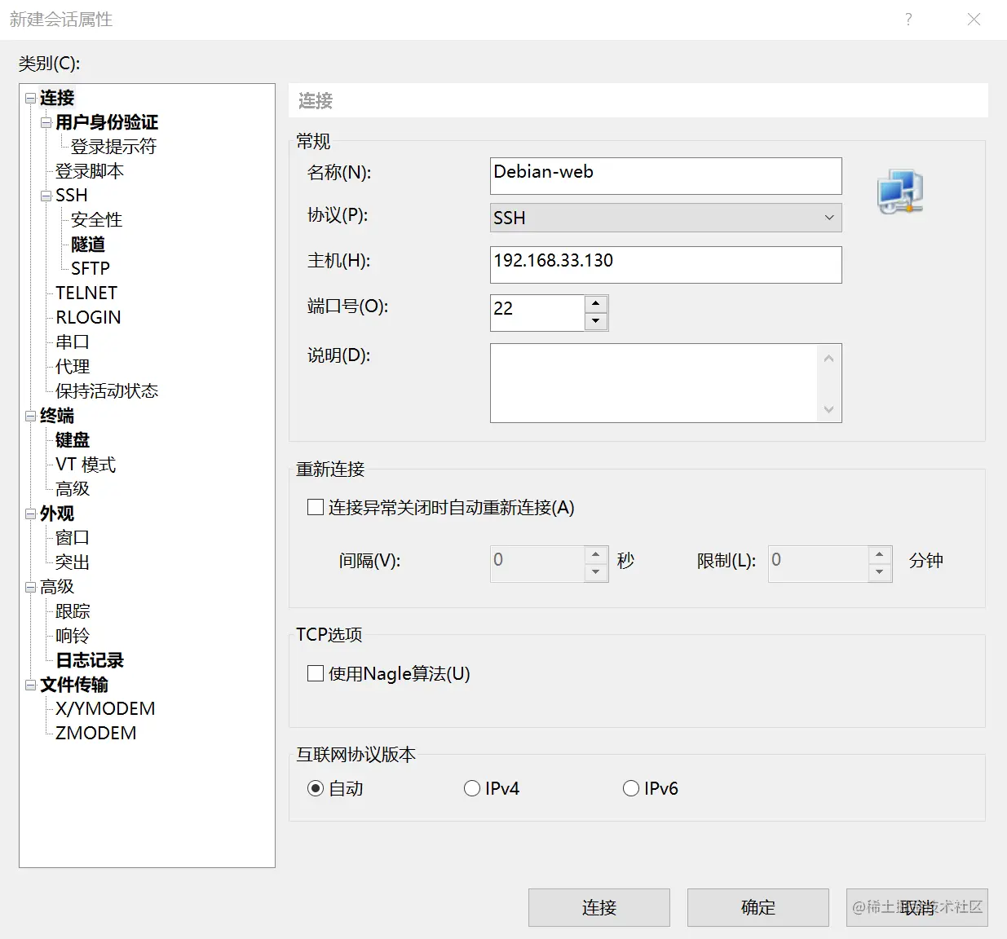Click the 名称 input field
This screenshot has width=1007, height=939.
pos(665,176)
